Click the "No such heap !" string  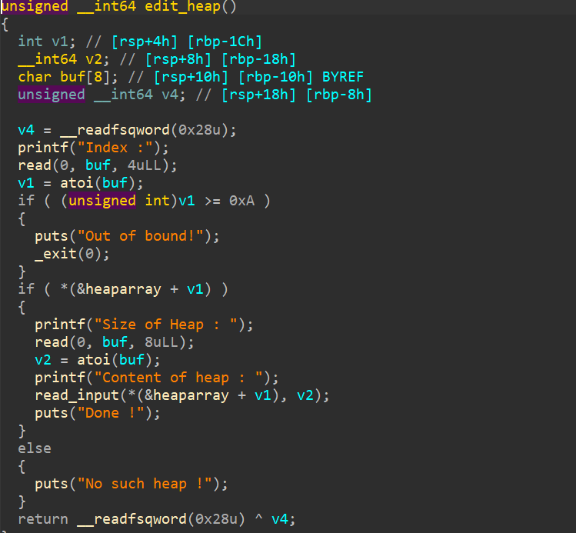[145, 484]
